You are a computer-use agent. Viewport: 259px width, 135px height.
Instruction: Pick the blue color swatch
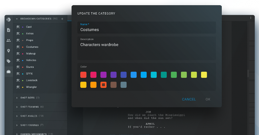point(134,75)
